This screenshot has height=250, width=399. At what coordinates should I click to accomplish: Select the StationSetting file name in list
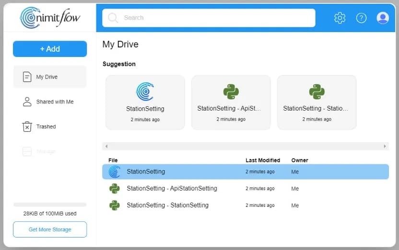(146, 172)
